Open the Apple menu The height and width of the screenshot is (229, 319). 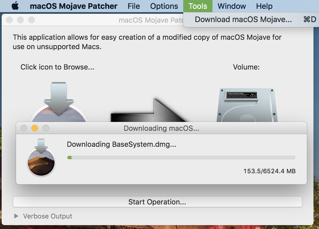tap(15, 6)
